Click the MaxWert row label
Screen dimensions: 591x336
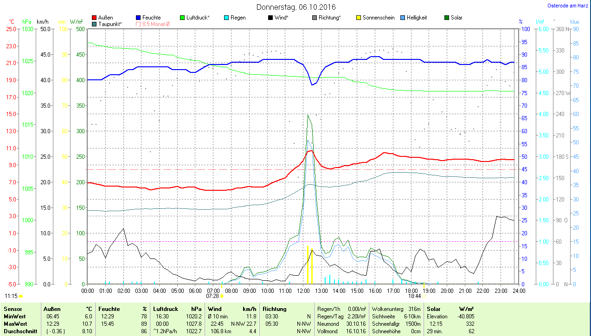pyautogui.click(x=15, y=323)
